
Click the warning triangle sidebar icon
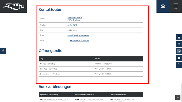[x=179, y=58]
